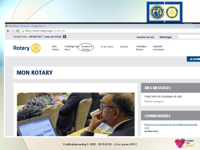Open Johan DE LEEUW profile link
Image resolution: width=200 pixels, height=150 pixels.
pos(53,37)
